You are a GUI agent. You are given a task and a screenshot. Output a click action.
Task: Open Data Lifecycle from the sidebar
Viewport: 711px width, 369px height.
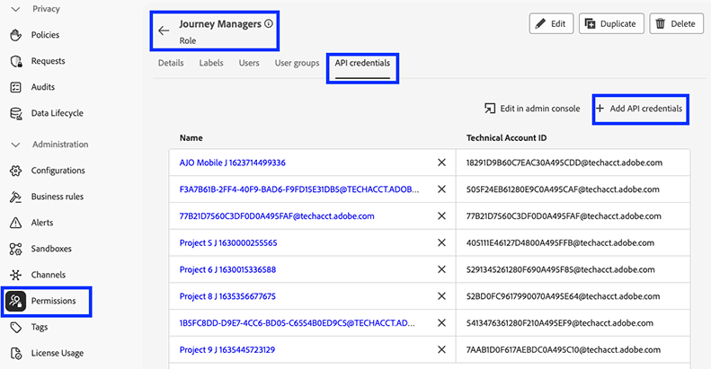pyautogui.click(x=57, y=113)
